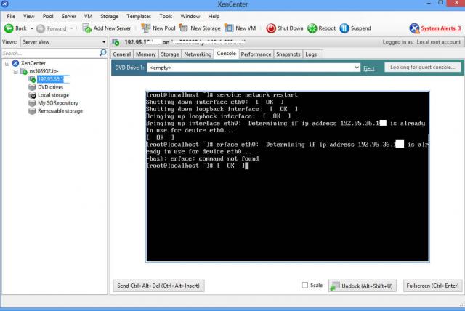Screen dimensions: 465x311
Task: Click the Undock button
Action: point(363,286)
